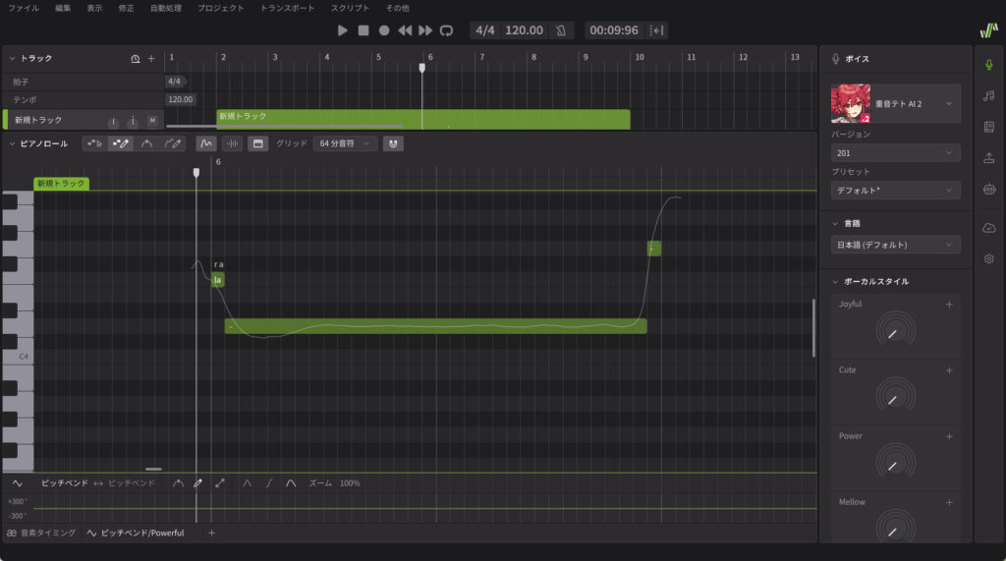This screenshot has width=1006, height=561.
Task: Open the 日本語 (デフォルト) language dropdown
Action: tap(895, 245)
